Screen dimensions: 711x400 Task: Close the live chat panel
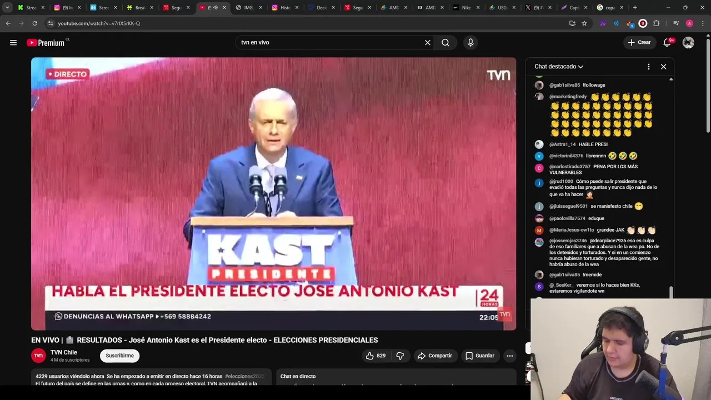pyautogui.click(x=663, y=67)
